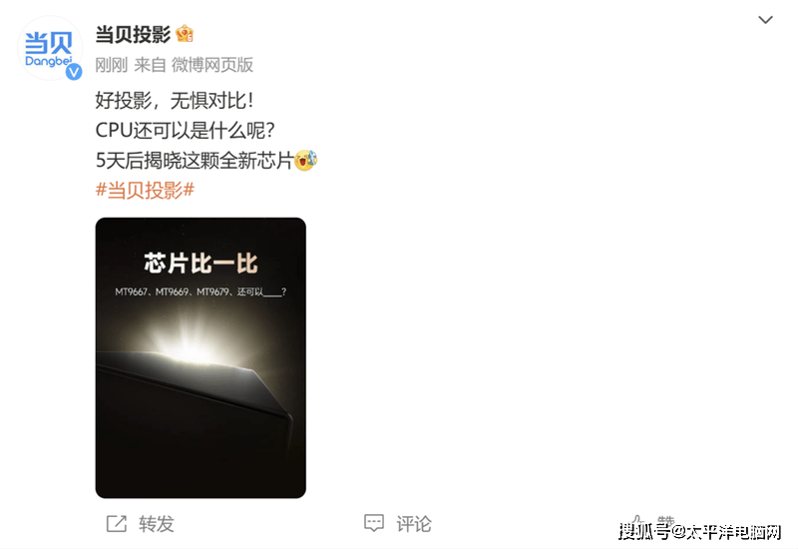Open the #当贝投影# hashtag topic
Viewport: 798px width, 549px height.
[145, 191]
